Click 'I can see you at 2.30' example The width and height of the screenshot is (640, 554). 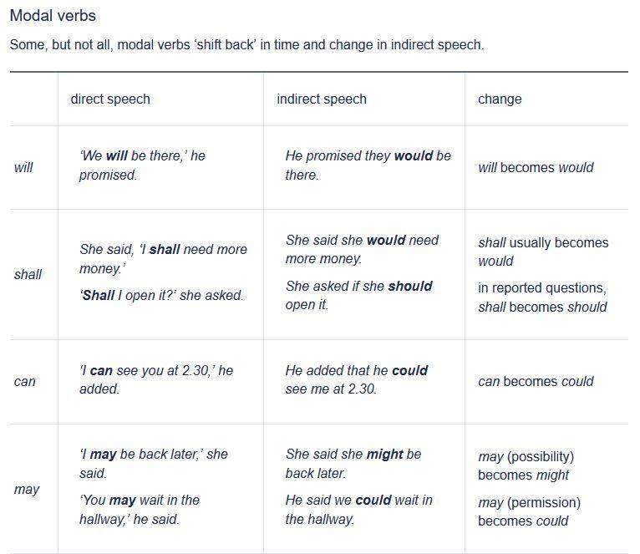(156, 379)
